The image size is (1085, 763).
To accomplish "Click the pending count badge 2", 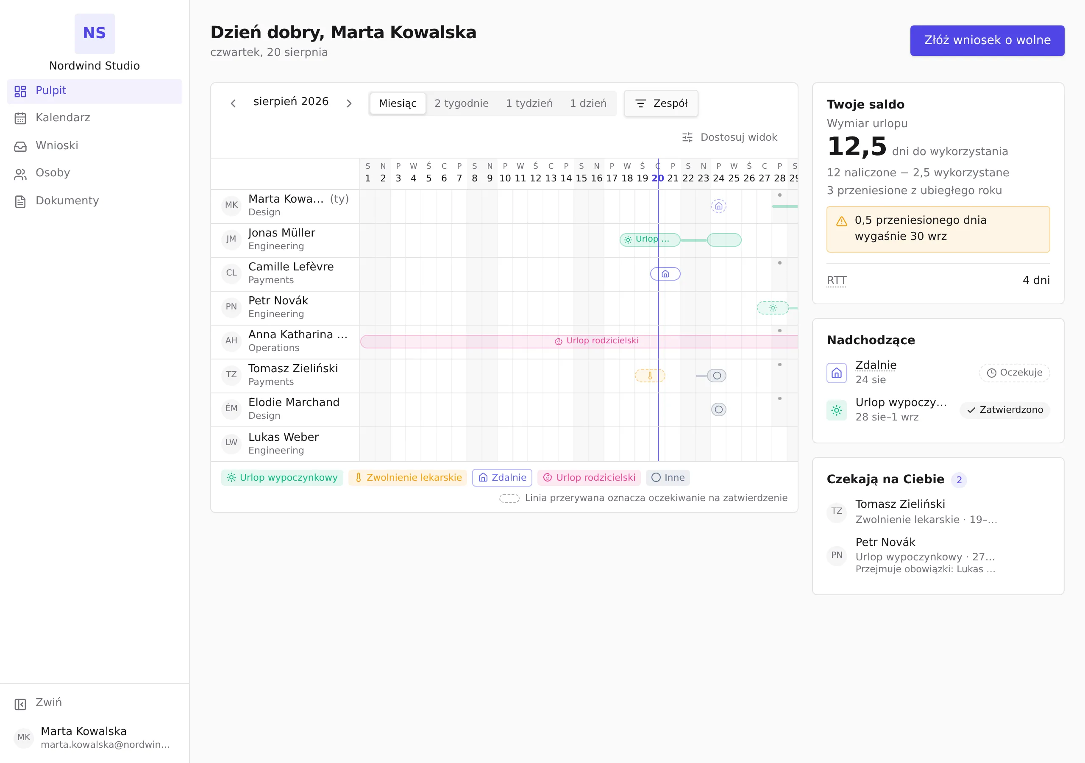I will click(x=959, y=480).
